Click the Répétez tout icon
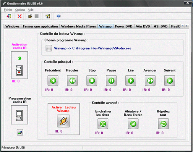Screen dimensions: 193x152 point(164,124)
